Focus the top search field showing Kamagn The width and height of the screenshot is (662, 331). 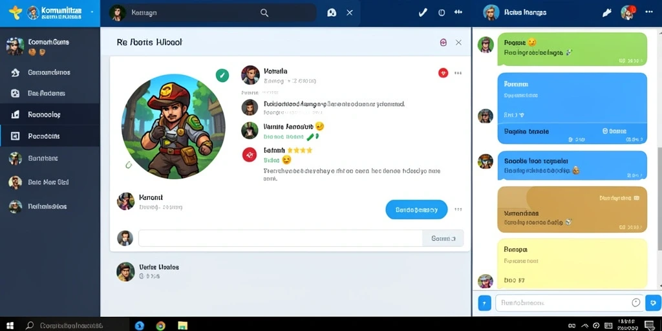pos(212,13)
